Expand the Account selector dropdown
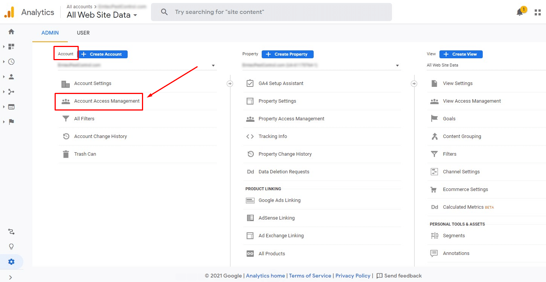Screen dimensions: 546x282 213,65
